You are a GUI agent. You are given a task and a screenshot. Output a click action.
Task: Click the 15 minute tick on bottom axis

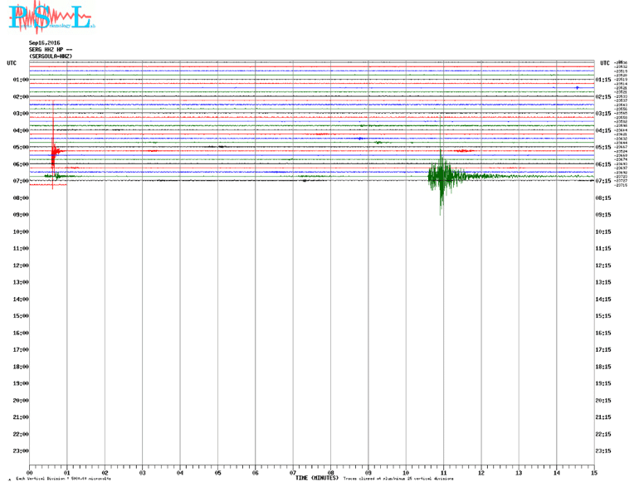[x=593, y=473]
